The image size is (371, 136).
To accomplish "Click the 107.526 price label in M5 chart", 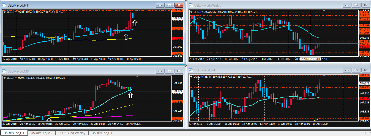I will click(x=178, y=102).
